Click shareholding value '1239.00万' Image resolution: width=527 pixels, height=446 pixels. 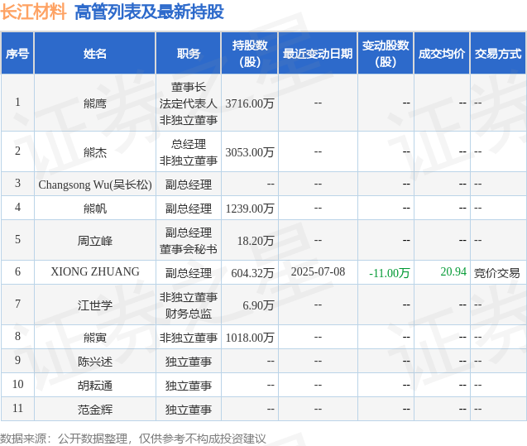250,209
